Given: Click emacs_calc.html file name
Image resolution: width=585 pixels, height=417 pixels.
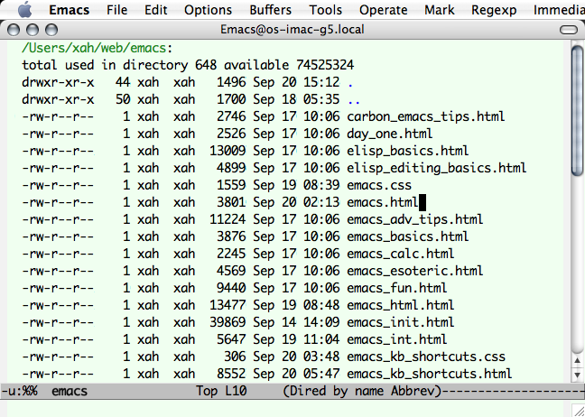Looking at the screenshot, I should [400, 254].
